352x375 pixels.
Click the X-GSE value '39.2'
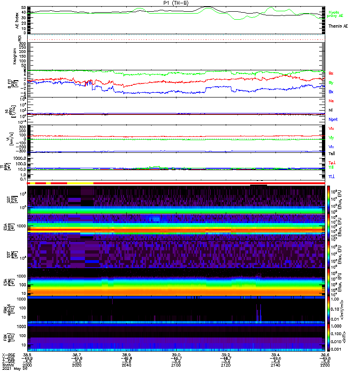226,355
